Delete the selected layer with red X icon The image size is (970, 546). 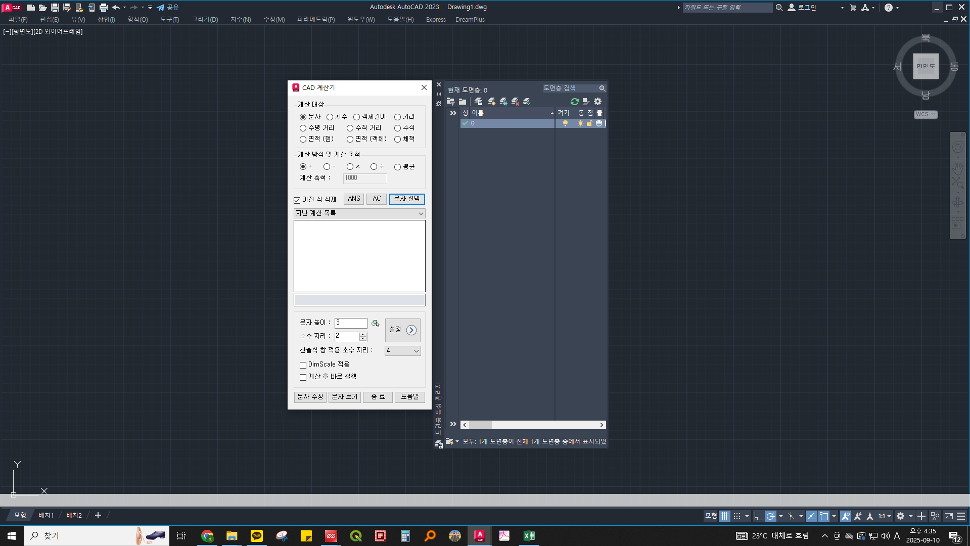[x=515, y=102]
